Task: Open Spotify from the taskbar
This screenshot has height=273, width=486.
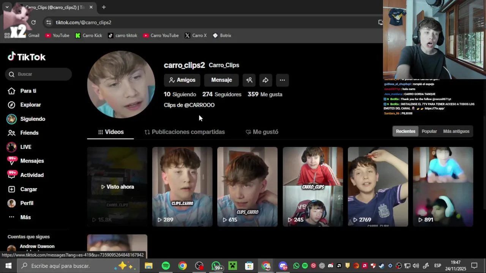Action: (x=166, y=266)
